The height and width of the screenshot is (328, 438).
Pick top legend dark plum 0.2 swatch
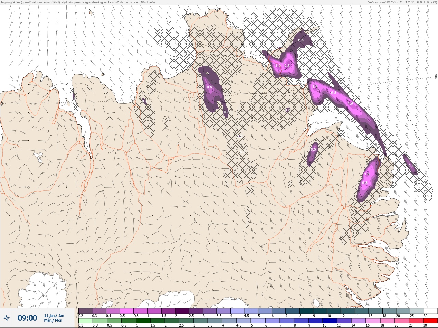click(85, 311)
